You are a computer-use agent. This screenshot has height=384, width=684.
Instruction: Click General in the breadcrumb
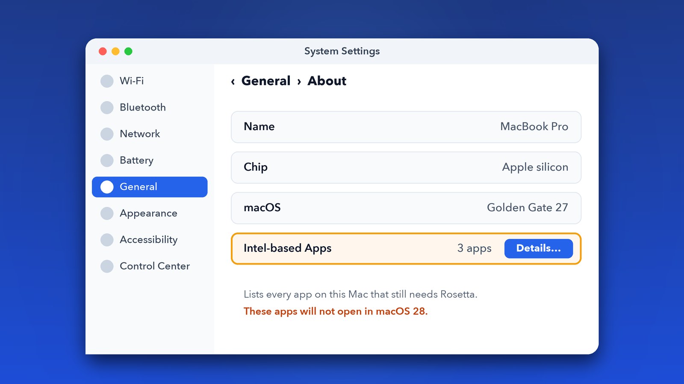click(x=266, y=81)
